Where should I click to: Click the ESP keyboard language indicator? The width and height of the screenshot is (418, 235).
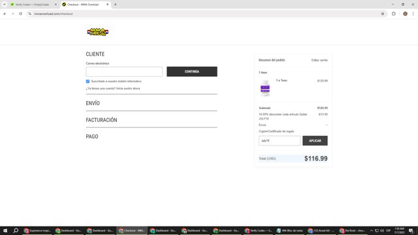(389, 230)
